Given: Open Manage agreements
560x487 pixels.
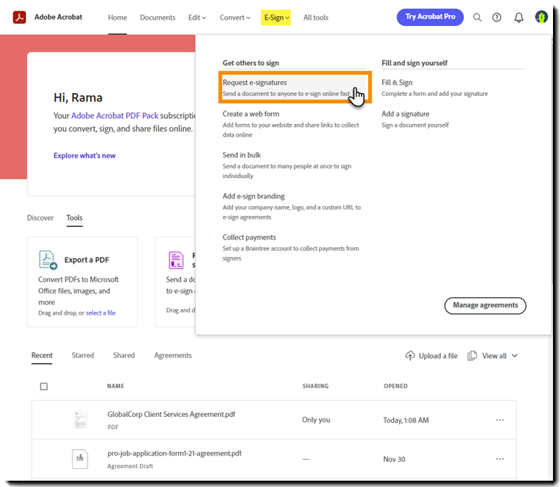Looking at the screenshot, I should tap(485, 306).
